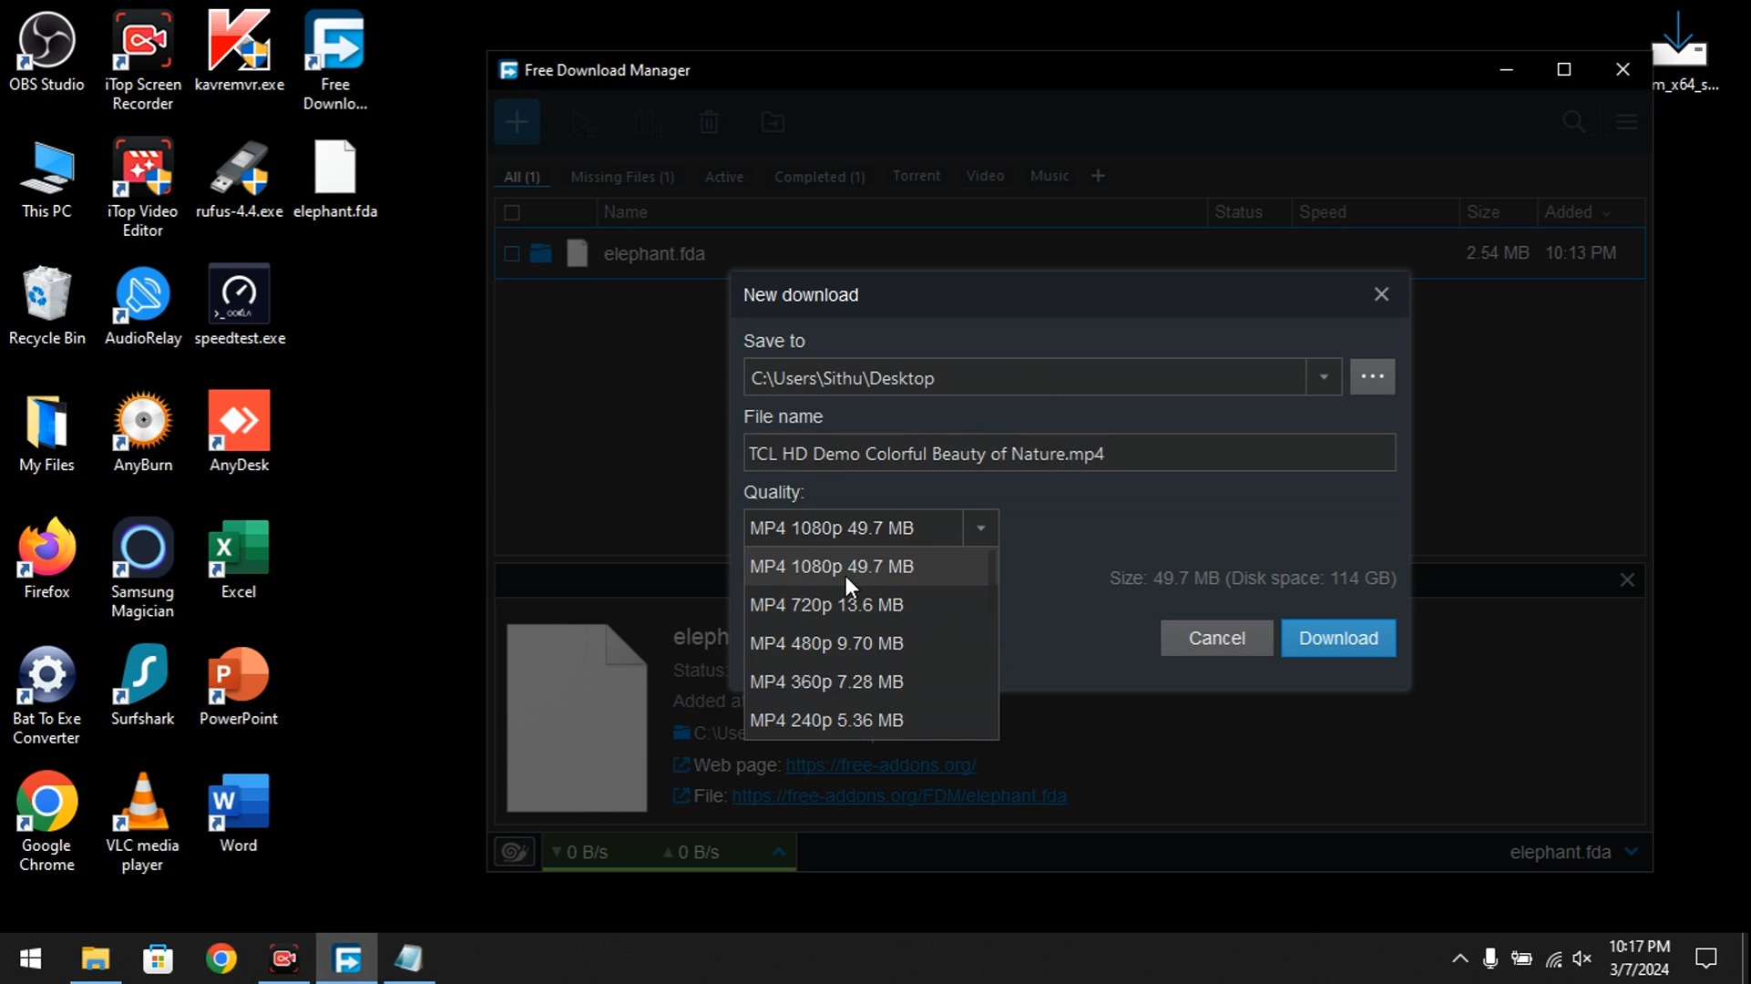Click the delete trash icon in toolbar
The image size is (1751, 984).
tap(709, 122)
